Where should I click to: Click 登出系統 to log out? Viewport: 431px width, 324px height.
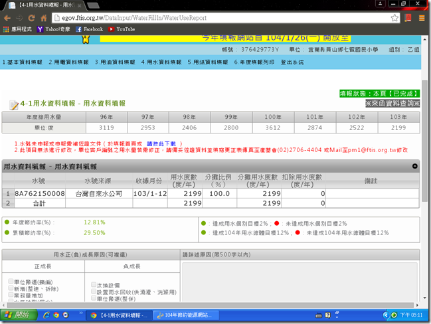292,62
